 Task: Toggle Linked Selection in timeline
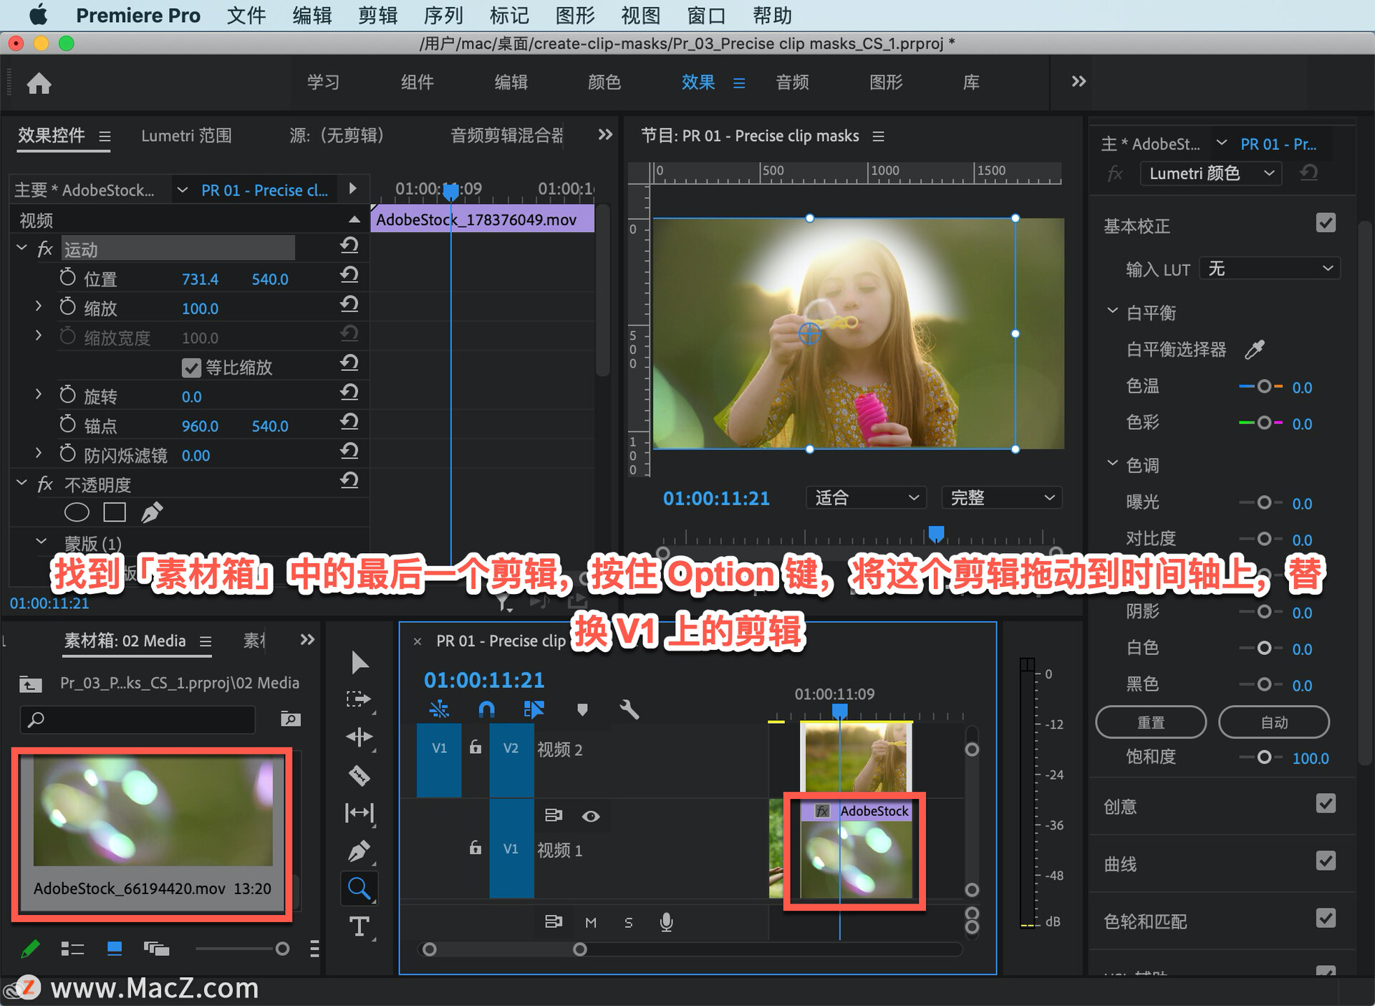[x=534, y=709]
